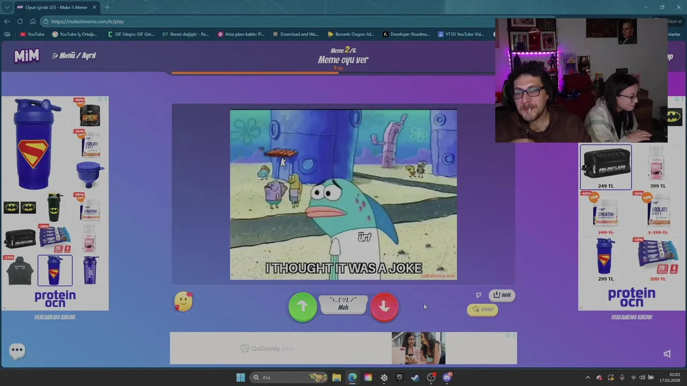
Task: Vote Meh on the meme
Action: [x=343, y=304]
